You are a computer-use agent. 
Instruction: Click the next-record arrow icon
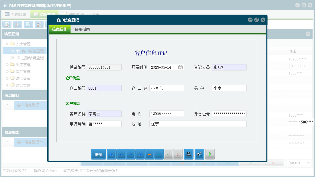point(131,154)
